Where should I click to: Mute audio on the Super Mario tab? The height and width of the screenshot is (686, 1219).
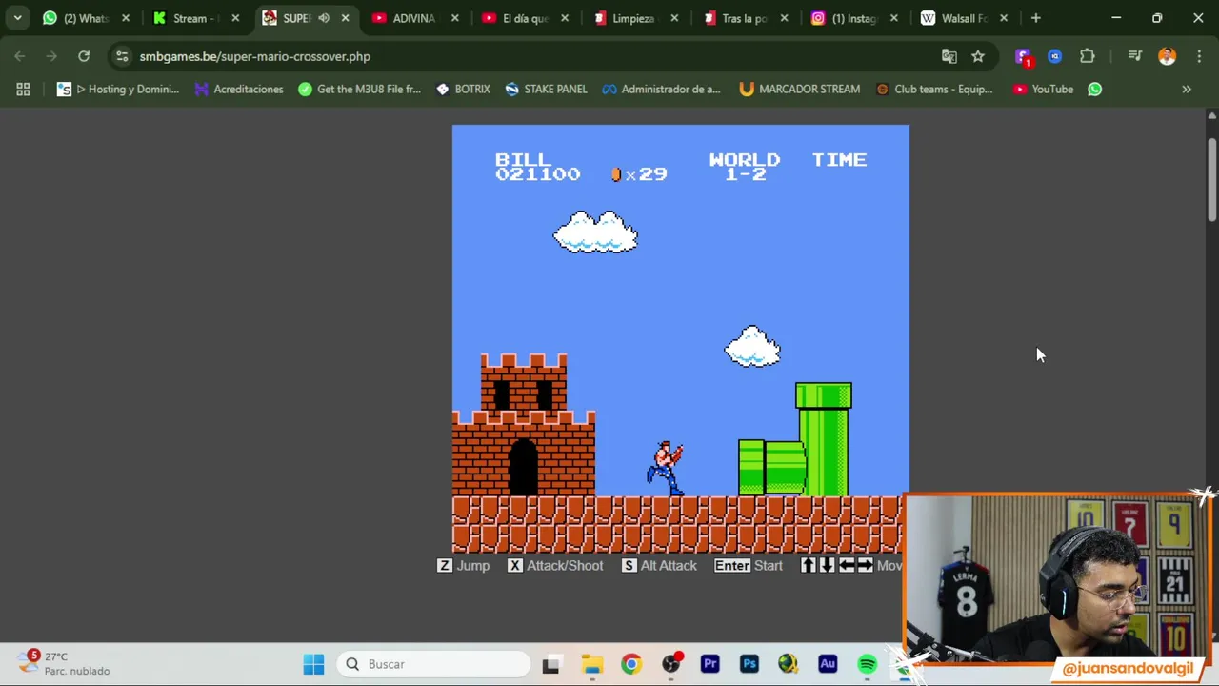coord(324,18)
